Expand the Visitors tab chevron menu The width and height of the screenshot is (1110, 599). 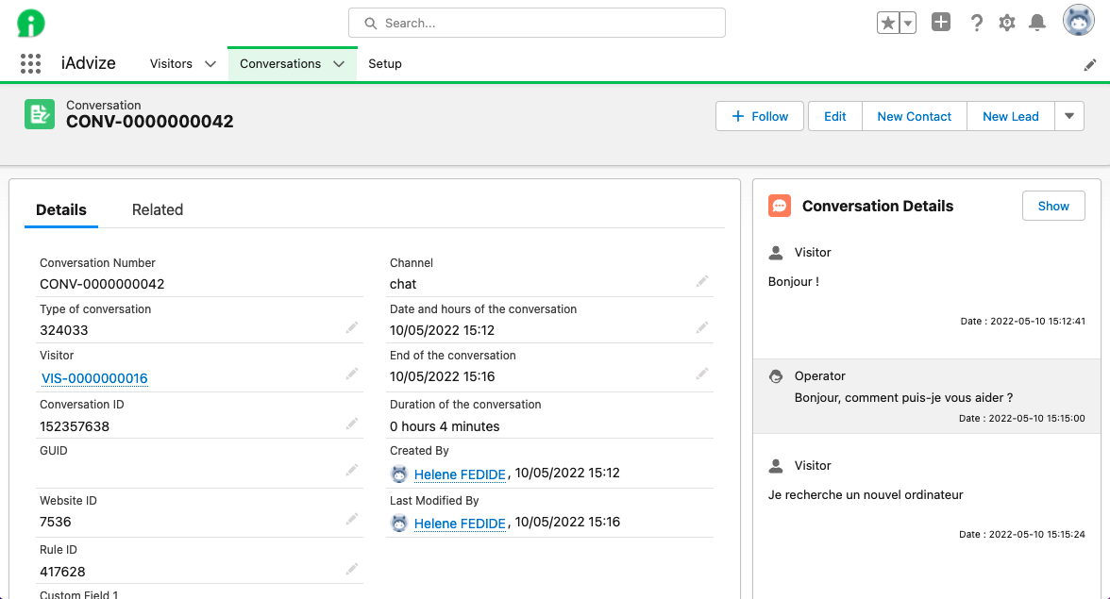tap(210, 64)
